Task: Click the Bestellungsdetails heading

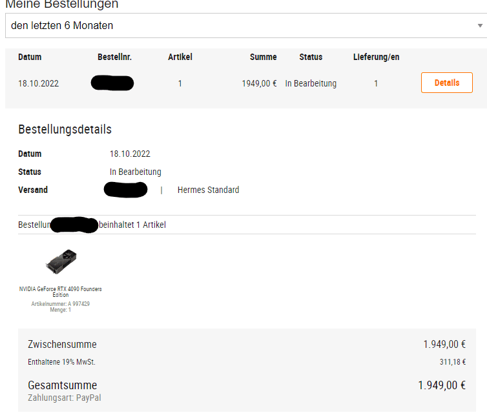Action: click(65, 130)
